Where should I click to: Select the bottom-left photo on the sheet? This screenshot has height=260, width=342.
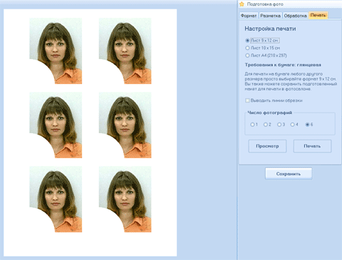(x=56, y=199)
